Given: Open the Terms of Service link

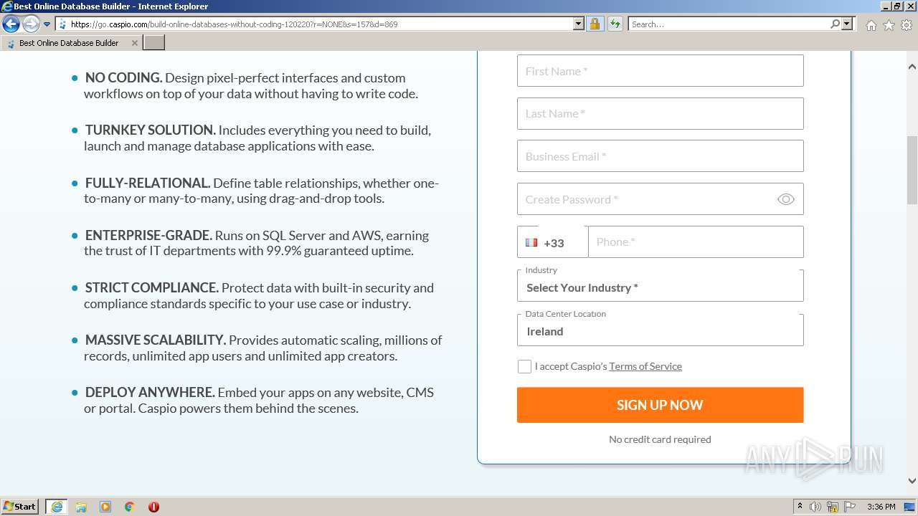Looking at the screenshot, I should 645,366.
